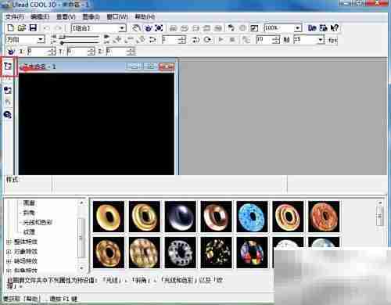Click the frame count stepper arrows
The image size is (391, 305).
276,40
